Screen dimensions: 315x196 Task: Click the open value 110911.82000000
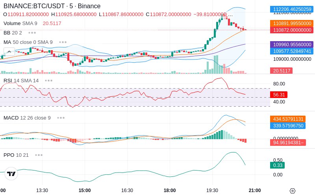(28, 15)
